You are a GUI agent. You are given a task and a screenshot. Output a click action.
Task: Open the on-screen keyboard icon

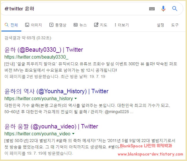152,9
